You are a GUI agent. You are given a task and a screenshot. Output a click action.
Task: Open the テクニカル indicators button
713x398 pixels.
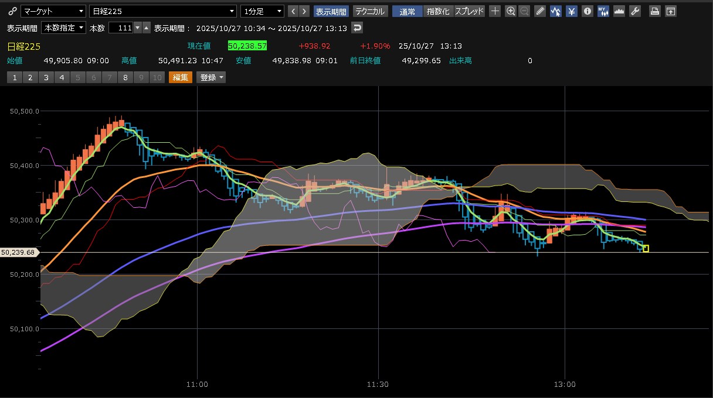pos(369,11)
